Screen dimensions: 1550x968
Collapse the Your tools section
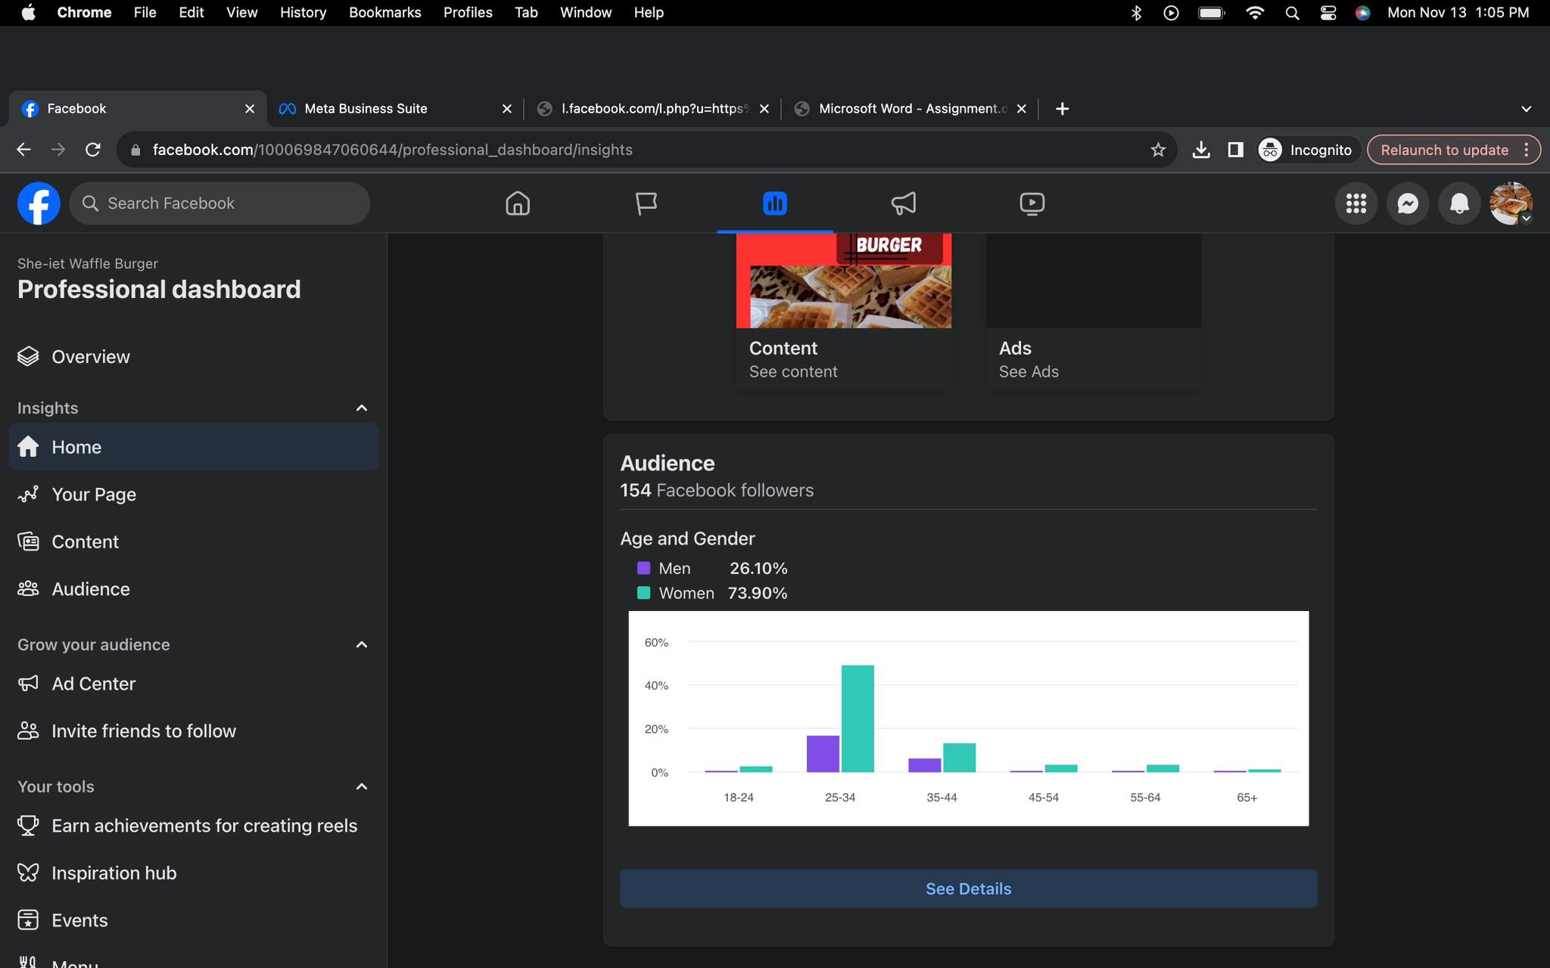click(361, 786)
